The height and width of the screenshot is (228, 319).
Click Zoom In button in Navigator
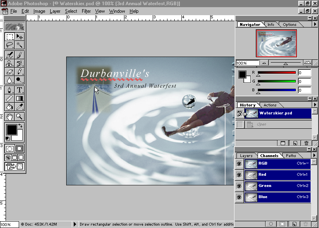point(307,63)
